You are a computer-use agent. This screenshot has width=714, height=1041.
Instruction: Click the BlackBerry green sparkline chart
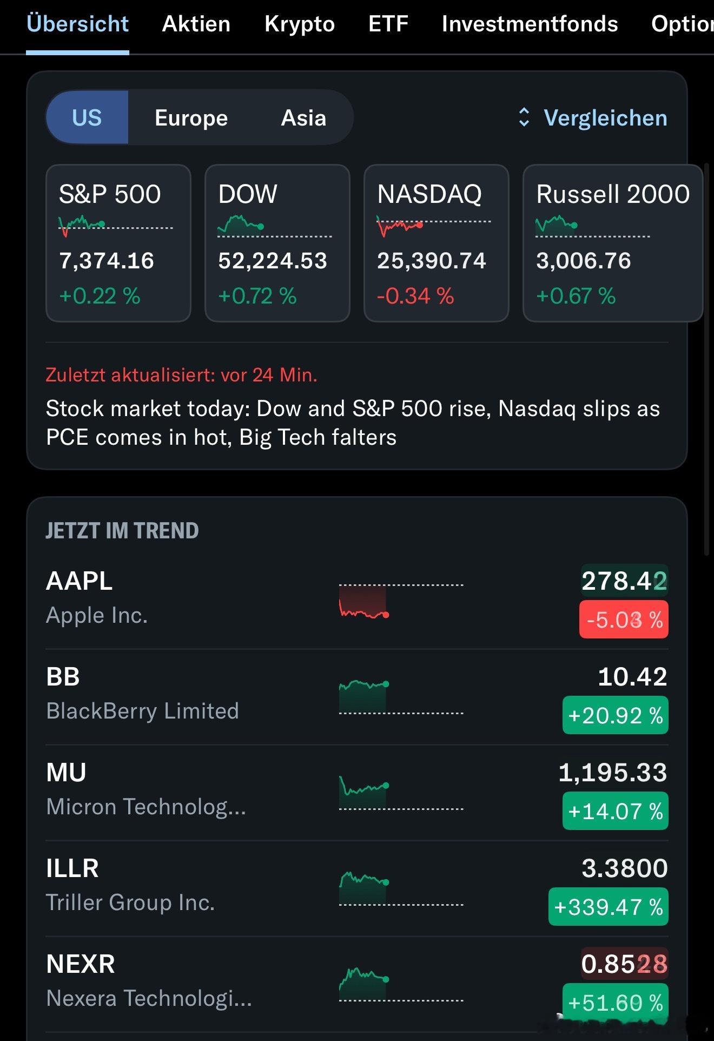click(x=401, y=697)
